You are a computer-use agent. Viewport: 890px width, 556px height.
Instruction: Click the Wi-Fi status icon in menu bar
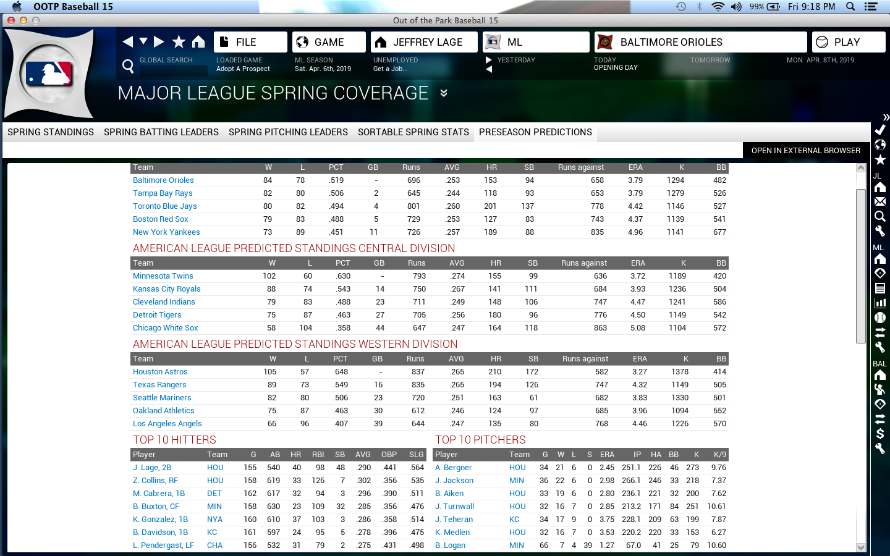(x=718, y=6)
